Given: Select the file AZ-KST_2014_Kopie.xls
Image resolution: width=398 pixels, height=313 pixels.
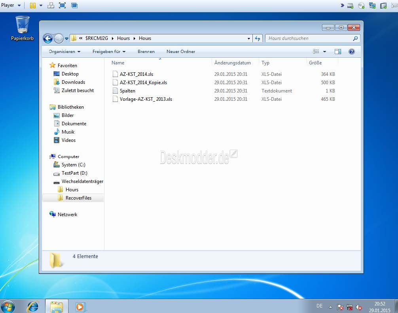Looking at the screenshot, I should [143, 83].
